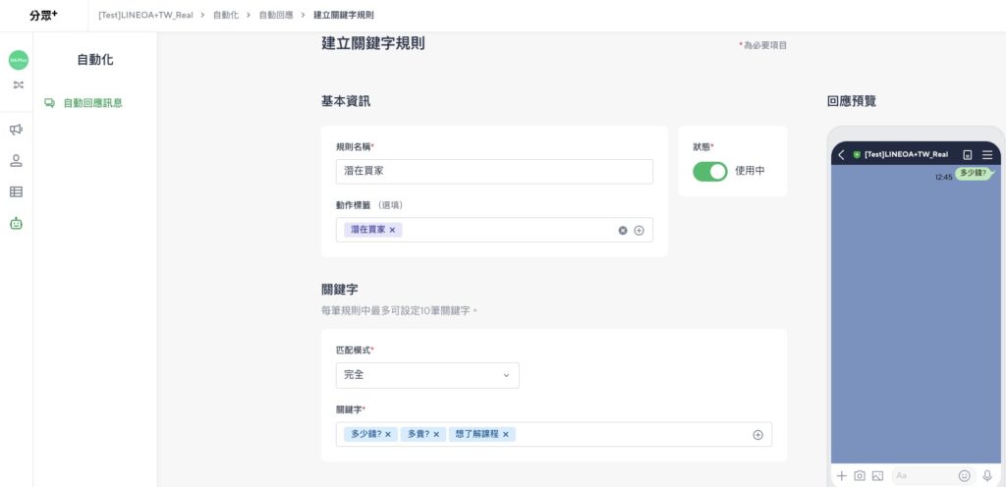Open the megaphone broadcast icon in sidebar
1006x487 pixels.
tap(16, 130)
